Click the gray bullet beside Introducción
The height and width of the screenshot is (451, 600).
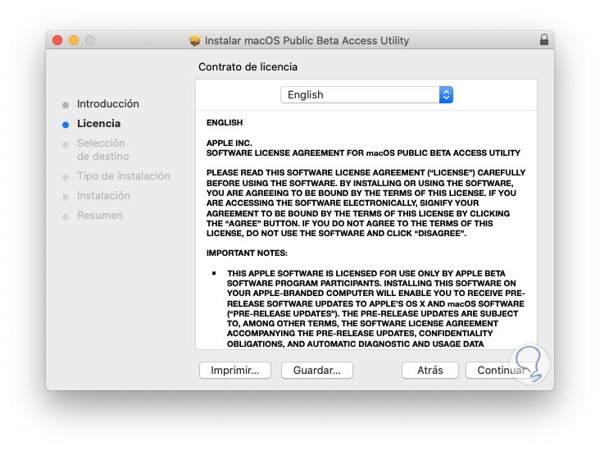[x=66, y=105]
